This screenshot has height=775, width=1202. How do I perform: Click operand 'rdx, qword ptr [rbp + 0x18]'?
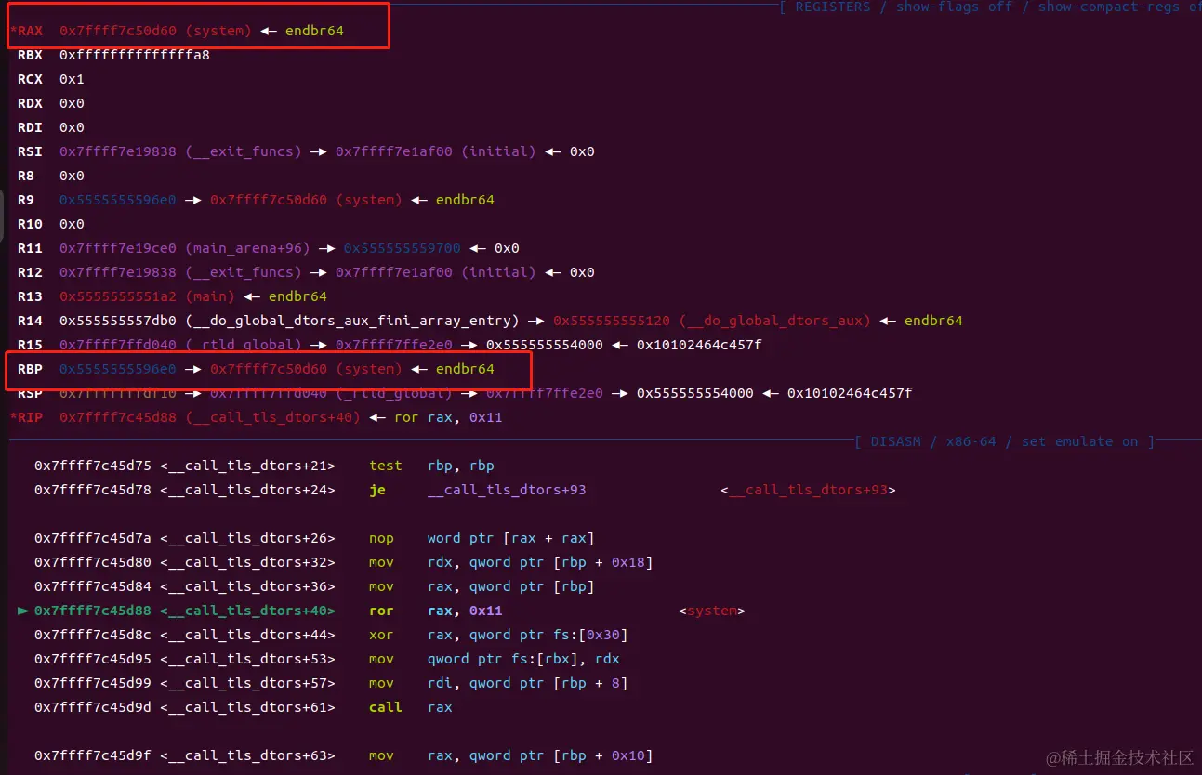tap(540, 562)
